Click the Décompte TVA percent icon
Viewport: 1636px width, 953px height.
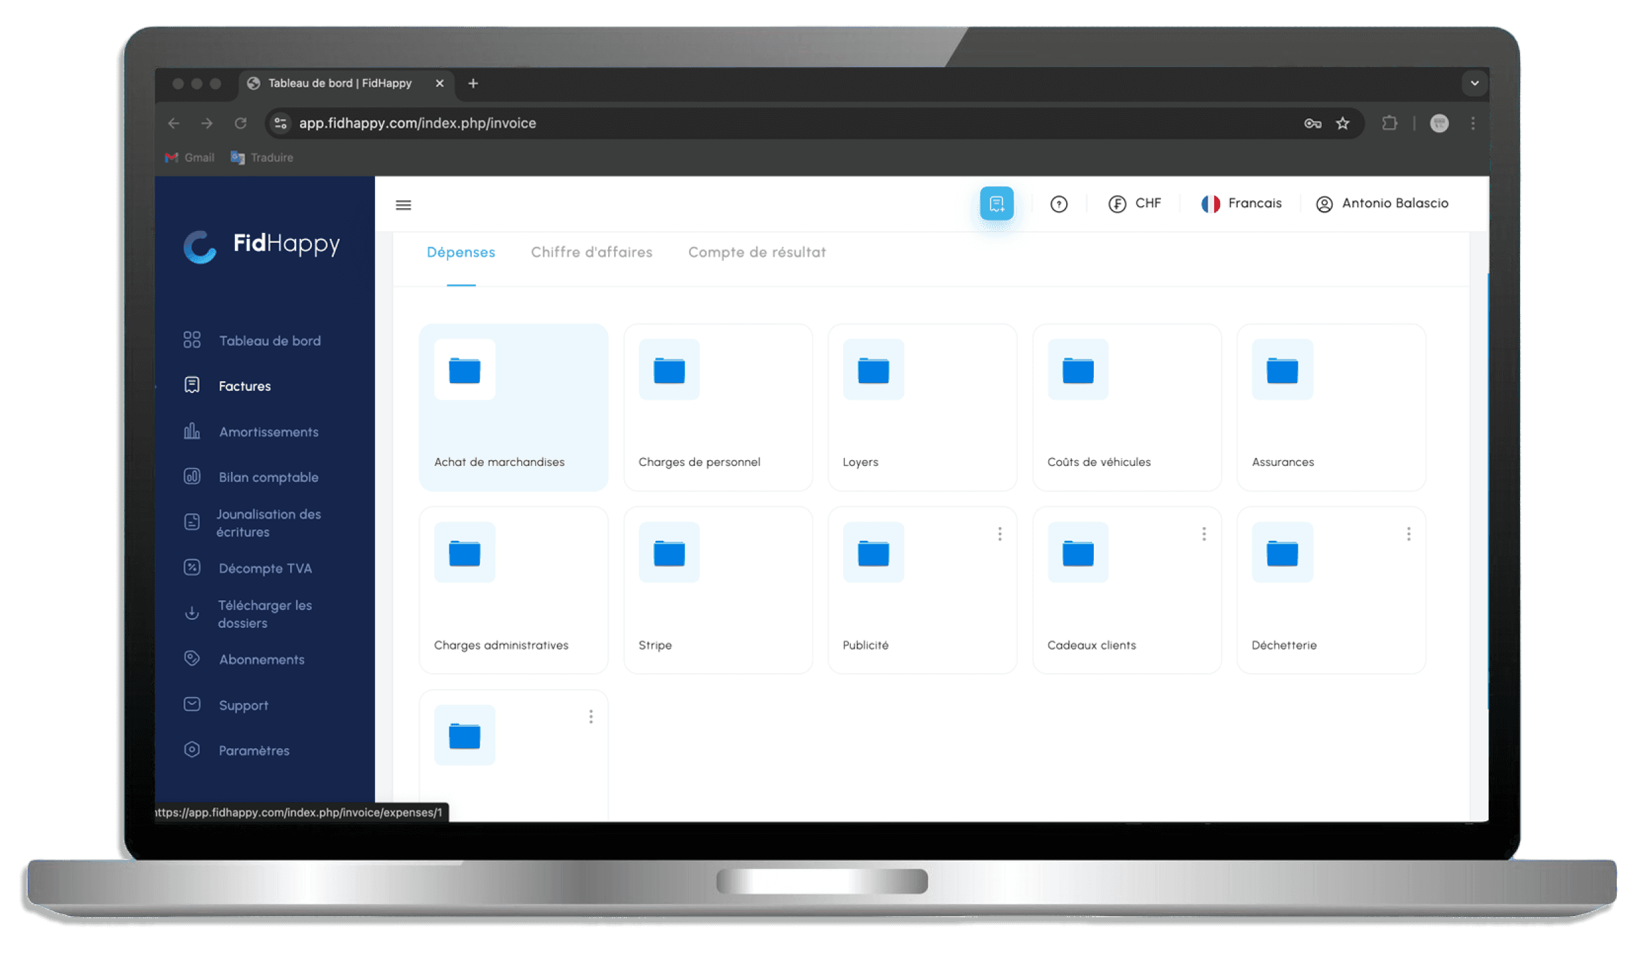192,568
